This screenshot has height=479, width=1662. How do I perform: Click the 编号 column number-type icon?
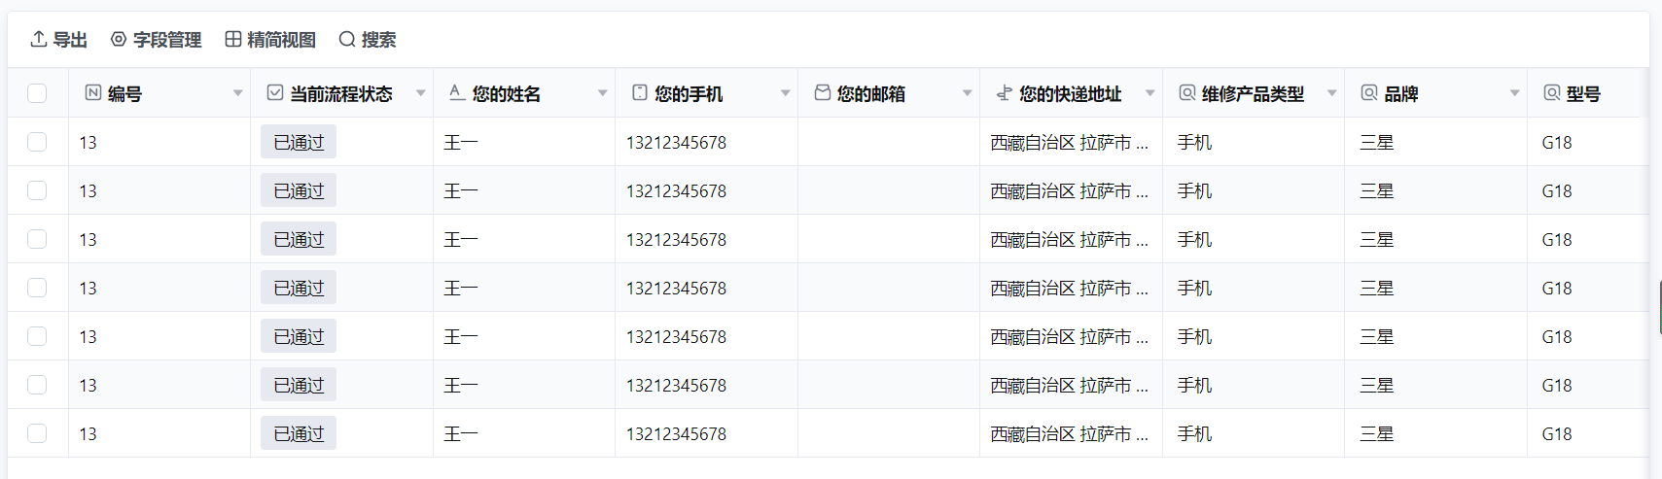point(93,93)
